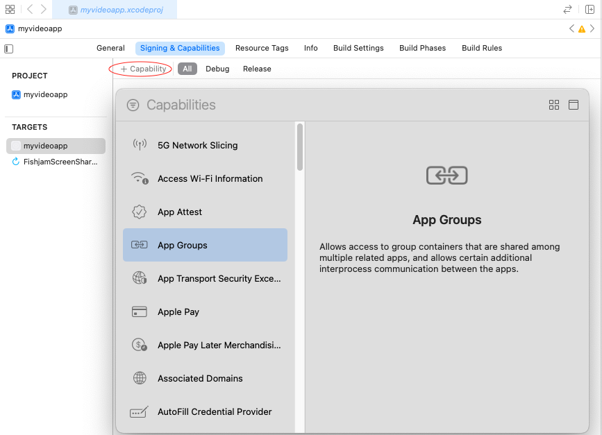This screenshot has width=602, height=435.
Task: Select the Release configuration filter
Action: (x=257, y=69)
